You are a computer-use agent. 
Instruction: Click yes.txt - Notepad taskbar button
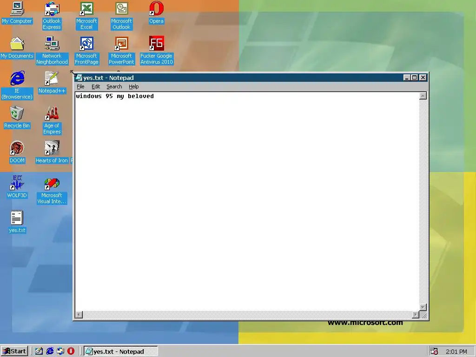click(x=120, y=351)
